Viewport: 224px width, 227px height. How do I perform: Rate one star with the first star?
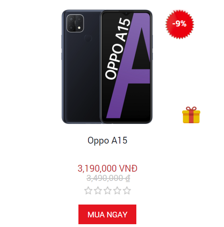point(88,191)
